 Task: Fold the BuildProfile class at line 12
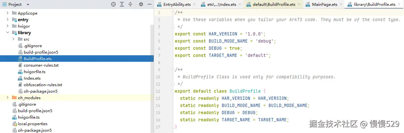[173, 91]
